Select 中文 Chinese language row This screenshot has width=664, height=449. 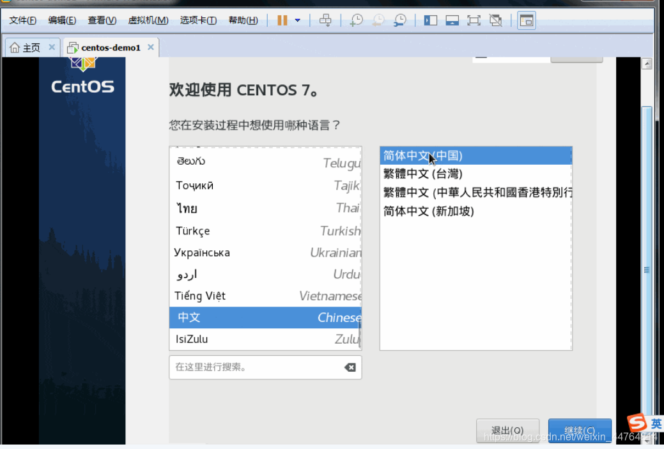tap(265, 317)
